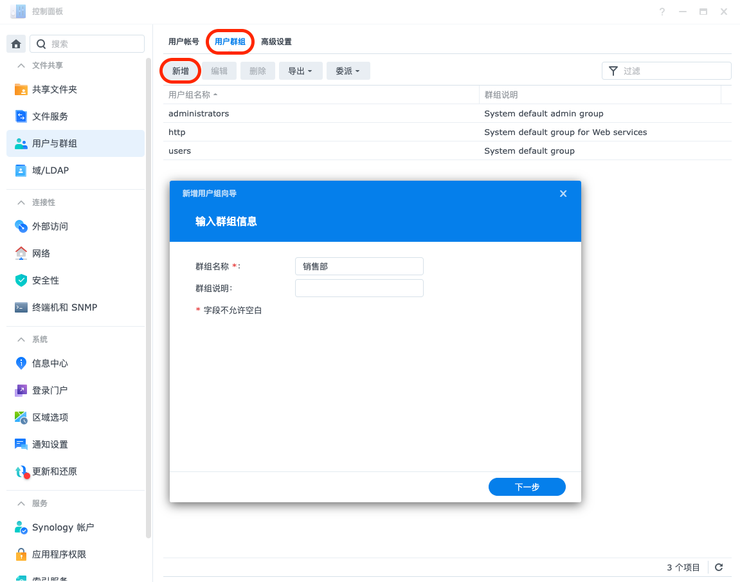Close the new user group wizard dialog
Viewport: 740px width, 582px height.
point(563,194)
